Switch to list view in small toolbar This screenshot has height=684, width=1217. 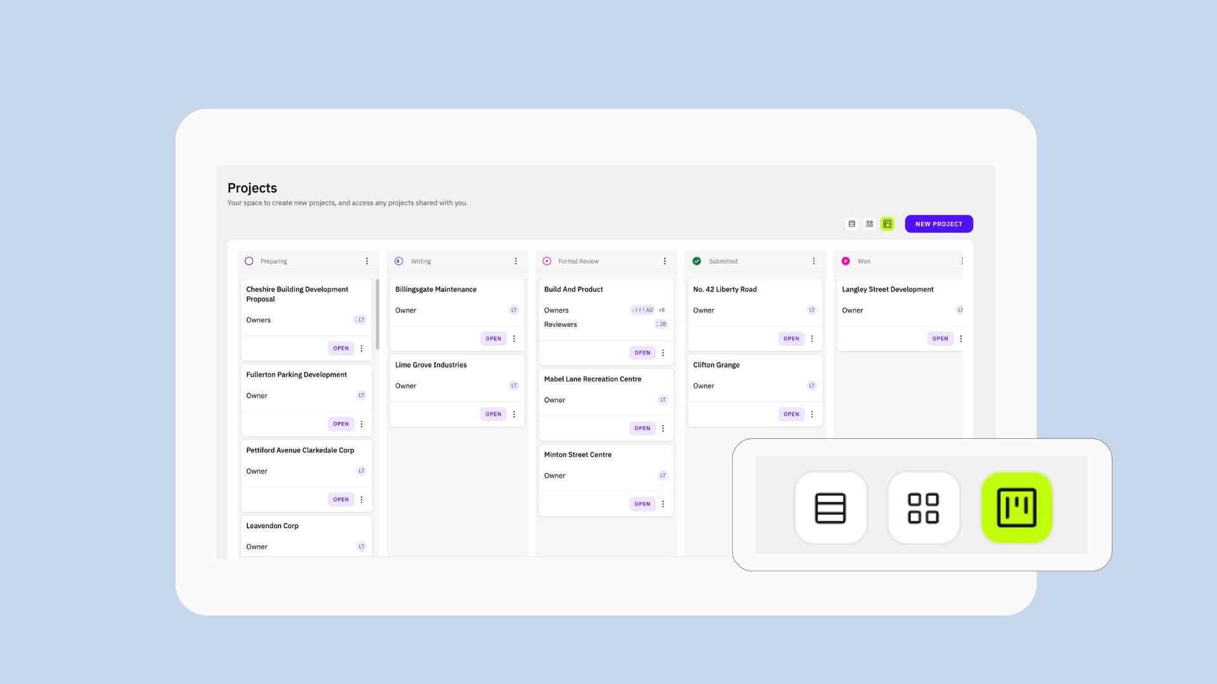tap(852, 224)
